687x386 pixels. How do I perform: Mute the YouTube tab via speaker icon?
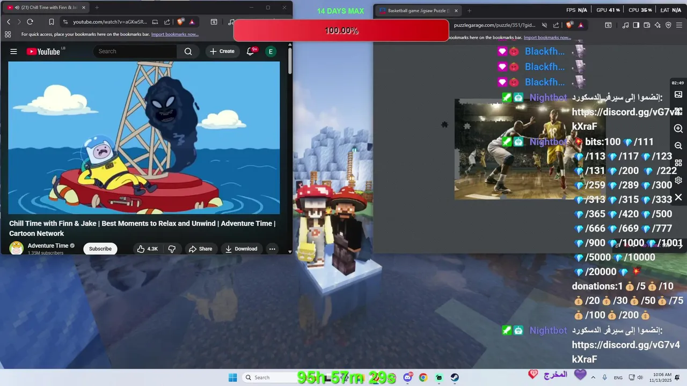pos(17,8)
